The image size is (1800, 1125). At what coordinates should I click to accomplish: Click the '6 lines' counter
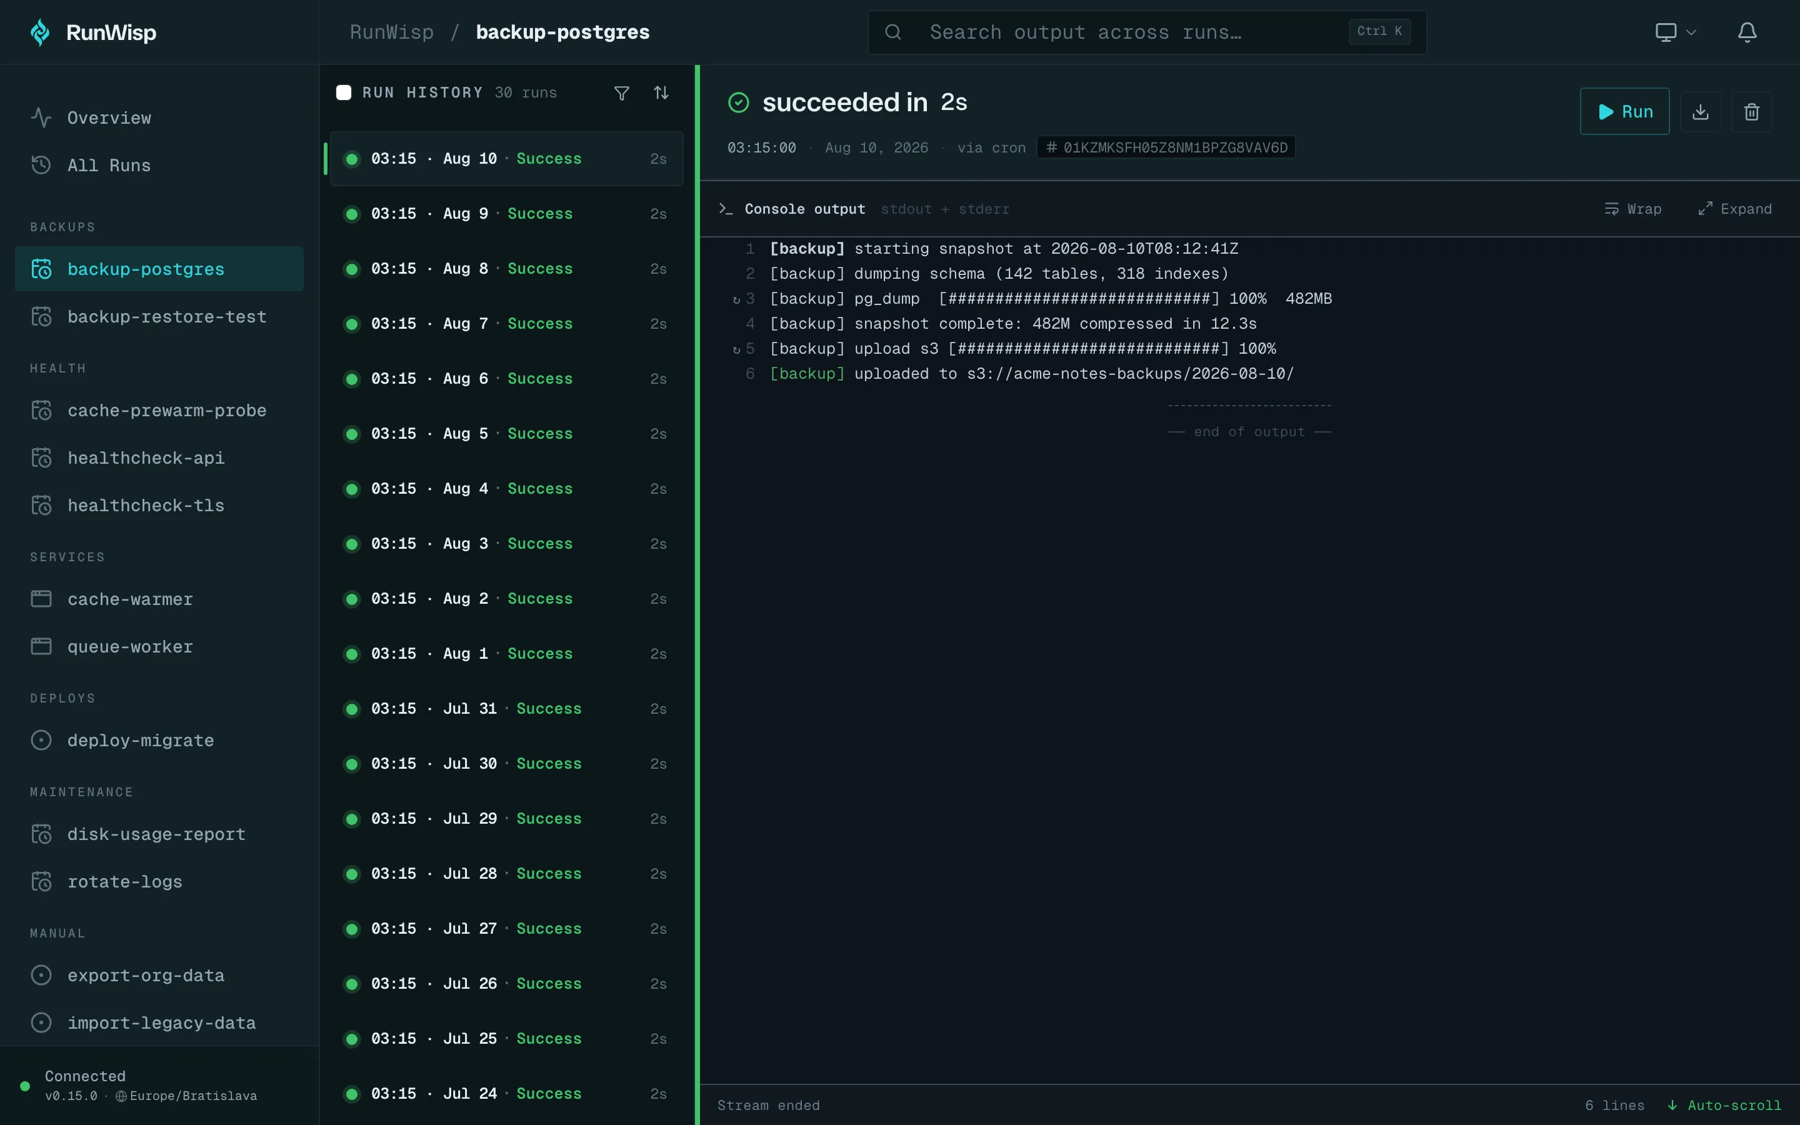point(1614,1106)
